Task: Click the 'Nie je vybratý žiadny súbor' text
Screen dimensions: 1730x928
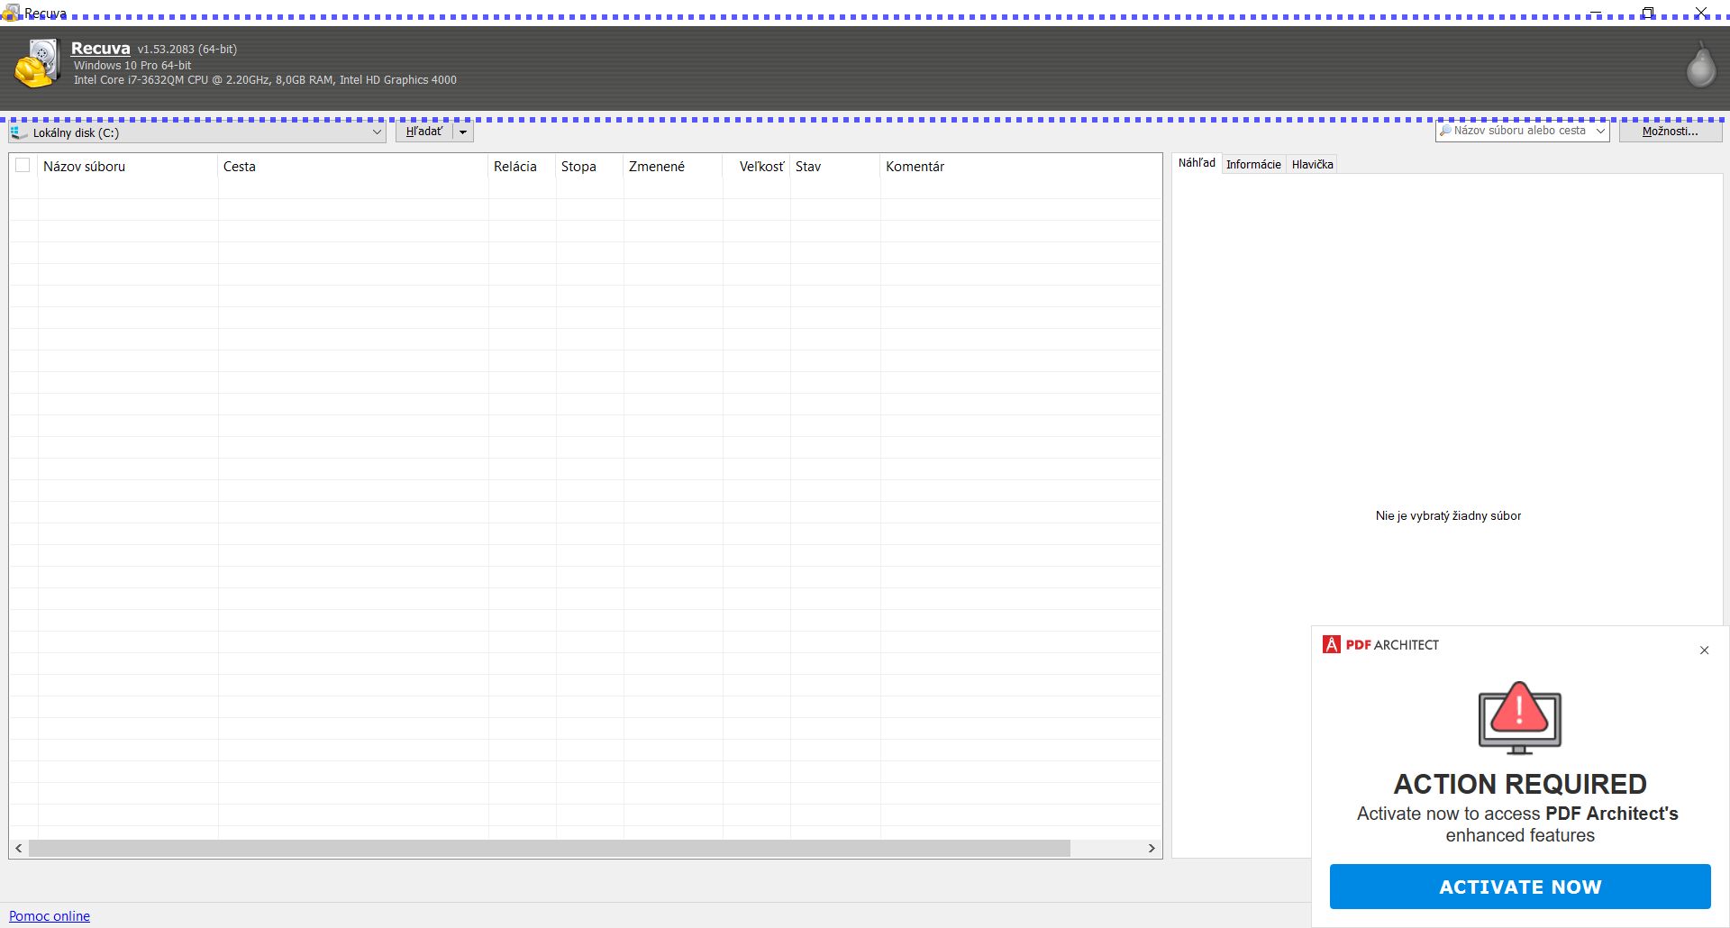Action: point(1448,515)
